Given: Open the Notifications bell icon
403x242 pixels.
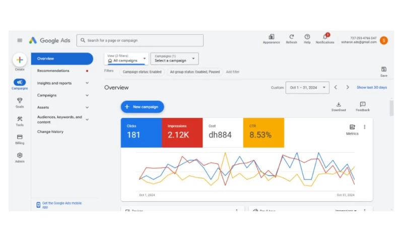Looking at the screenshot, I should point(325,37).
